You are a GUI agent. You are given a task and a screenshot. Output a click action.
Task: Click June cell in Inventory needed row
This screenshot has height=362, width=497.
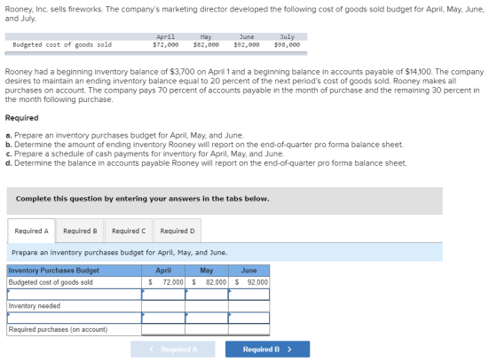(x=248, y=306)
